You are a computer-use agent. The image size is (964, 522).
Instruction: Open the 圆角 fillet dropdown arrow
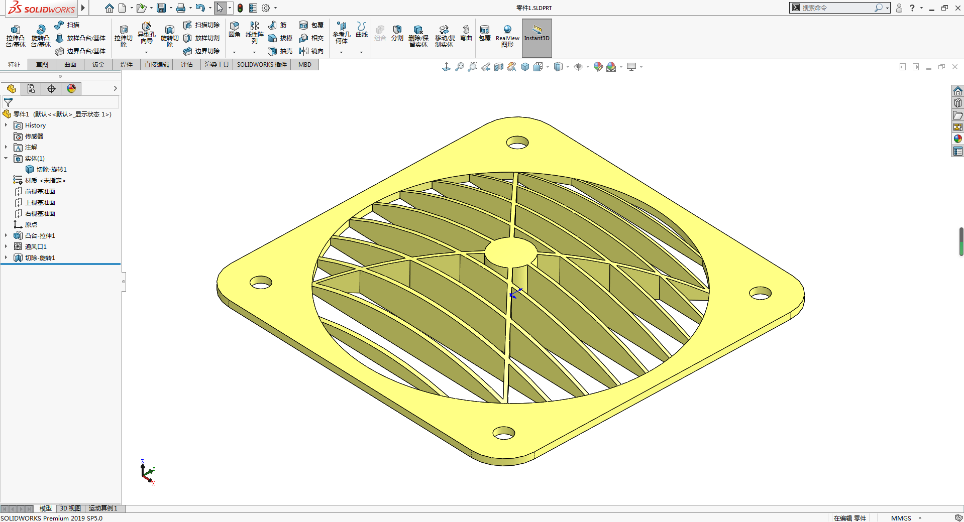point(234,52)
